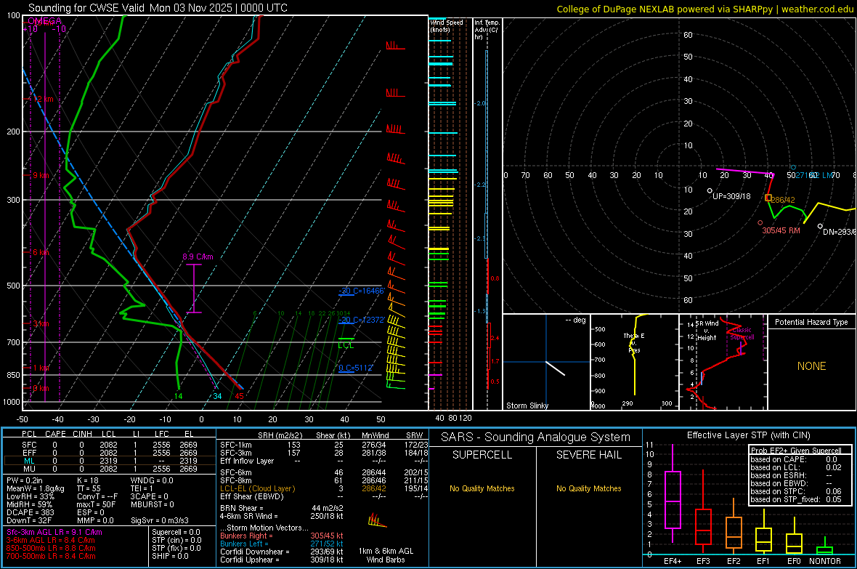
Task: Click the green NONTOR box plot
Action: (x=824, y=547)
